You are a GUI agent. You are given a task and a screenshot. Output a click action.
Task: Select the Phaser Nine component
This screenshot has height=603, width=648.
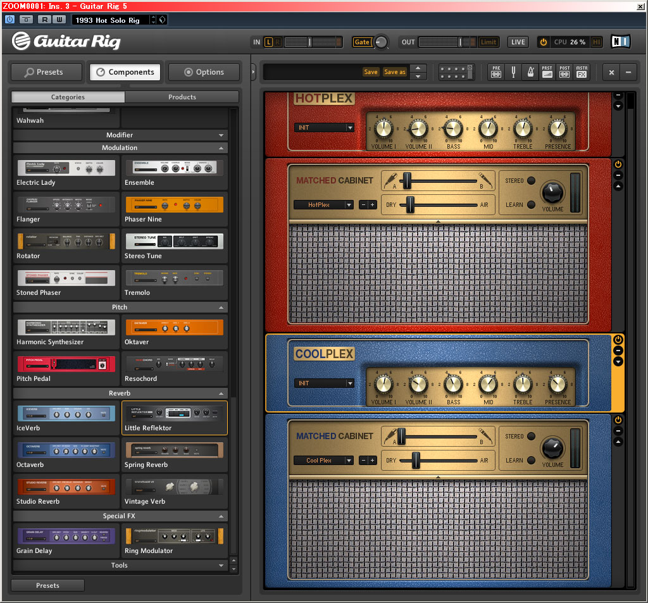coord(175,209)
